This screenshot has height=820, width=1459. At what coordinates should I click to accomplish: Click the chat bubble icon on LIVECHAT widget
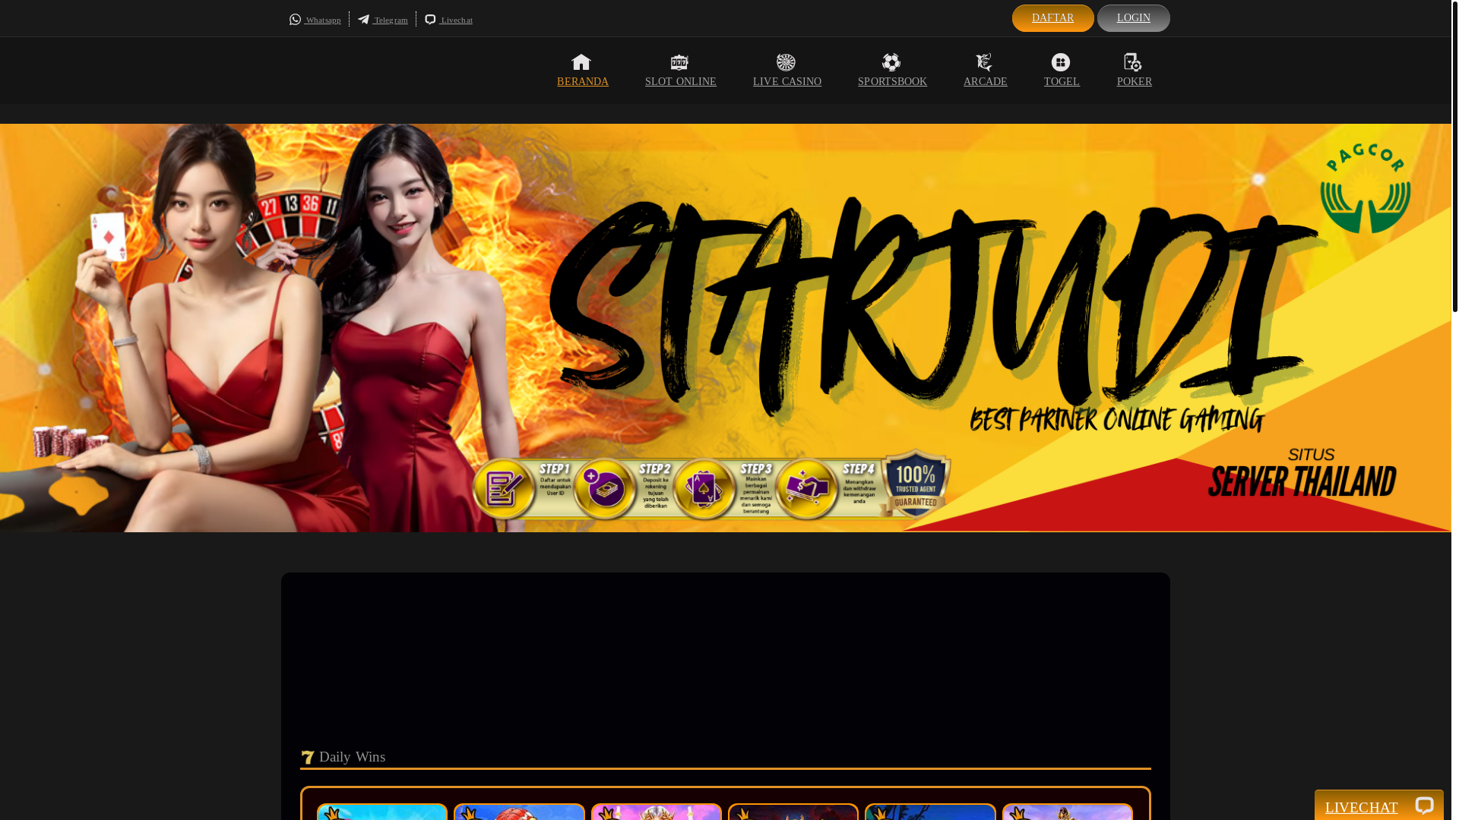[1424, 806]
